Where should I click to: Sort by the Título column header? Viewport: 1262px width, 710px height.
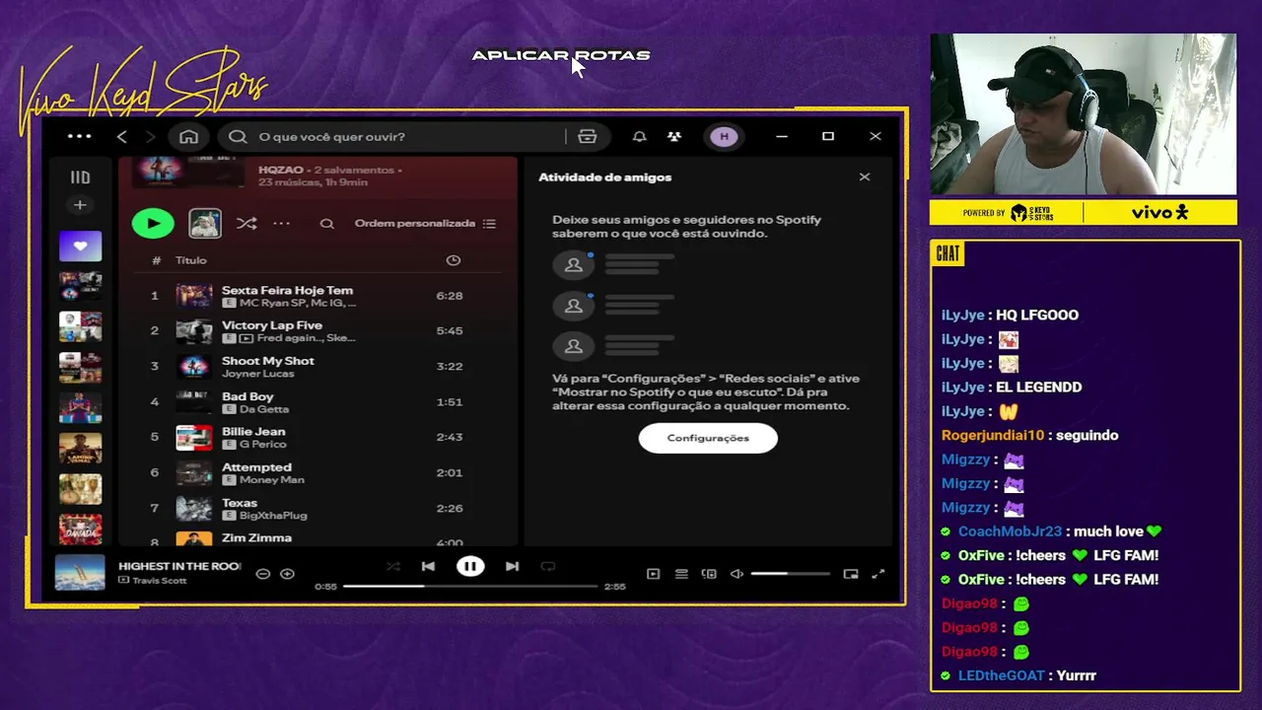tap(191, 260)
